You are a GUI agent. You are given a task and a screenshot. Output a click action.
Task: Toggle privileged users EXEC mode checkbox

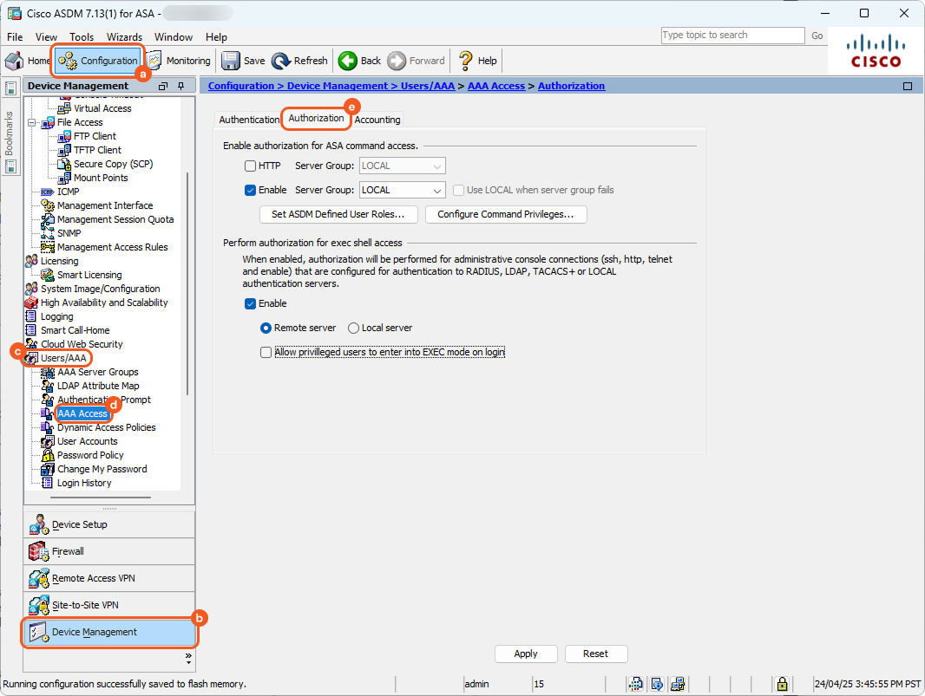(x=266, y=353)
